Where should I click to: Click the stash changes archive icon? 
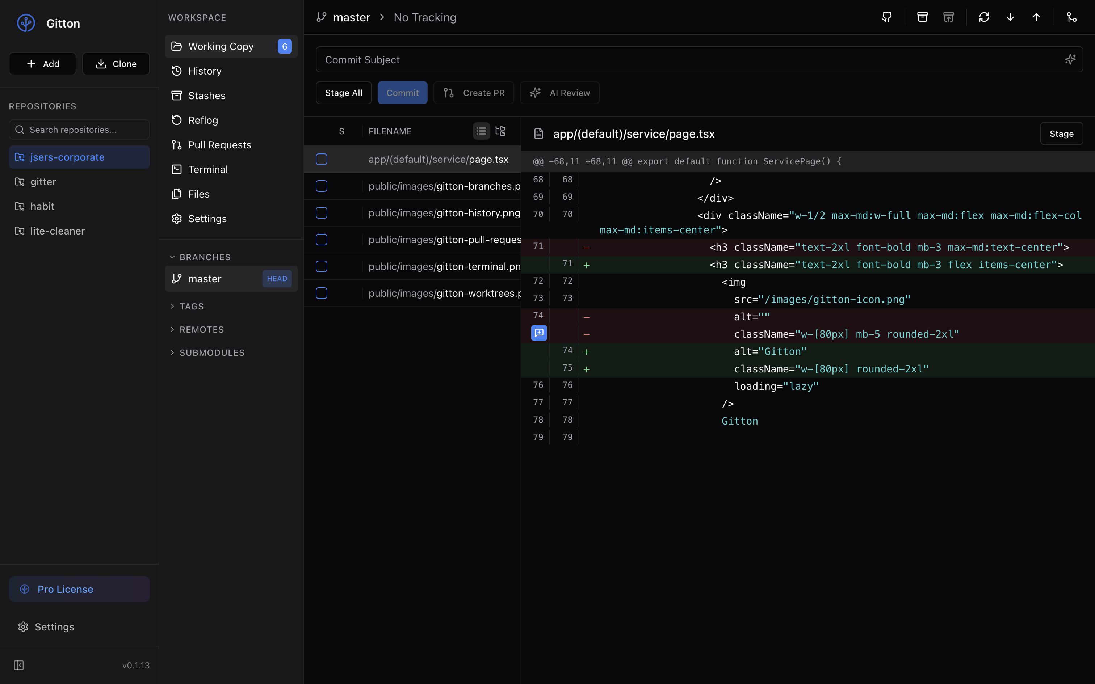point(922,17)
